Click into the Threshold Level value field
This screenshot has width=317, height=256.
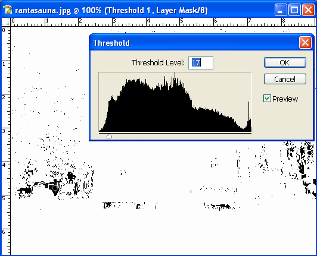(x=201, y=63)
